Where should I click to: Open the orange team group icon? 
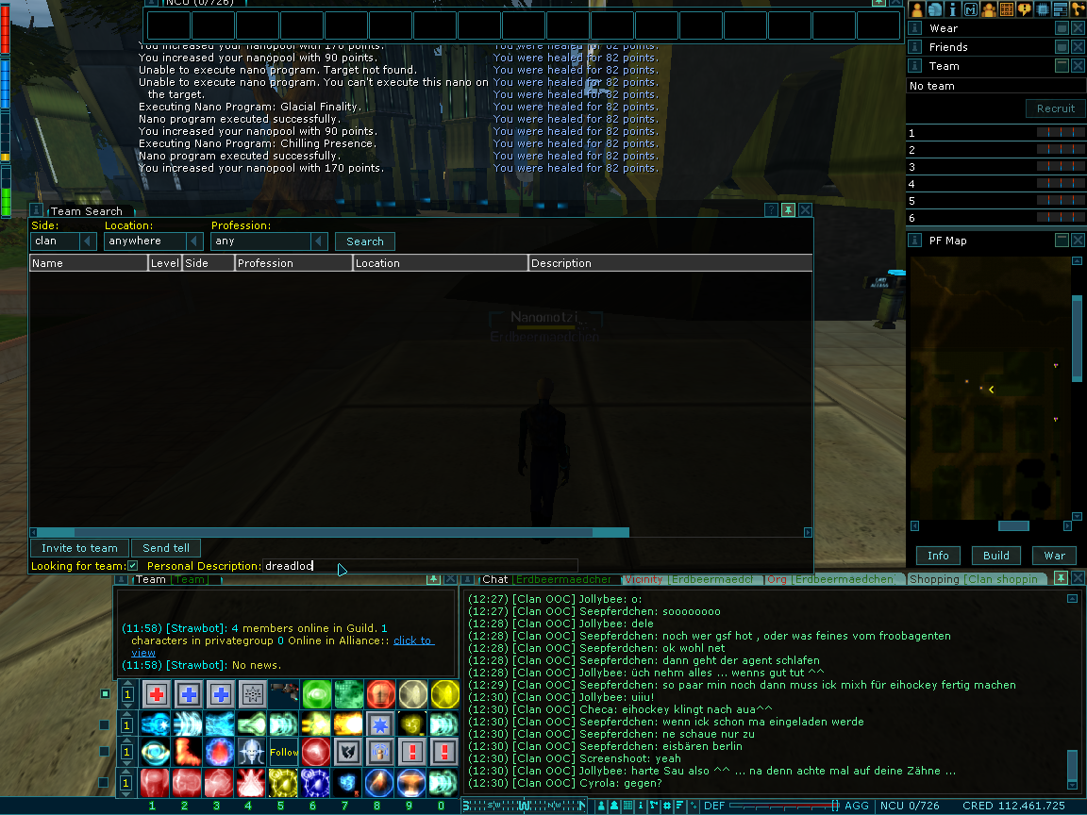click(989, 9)
